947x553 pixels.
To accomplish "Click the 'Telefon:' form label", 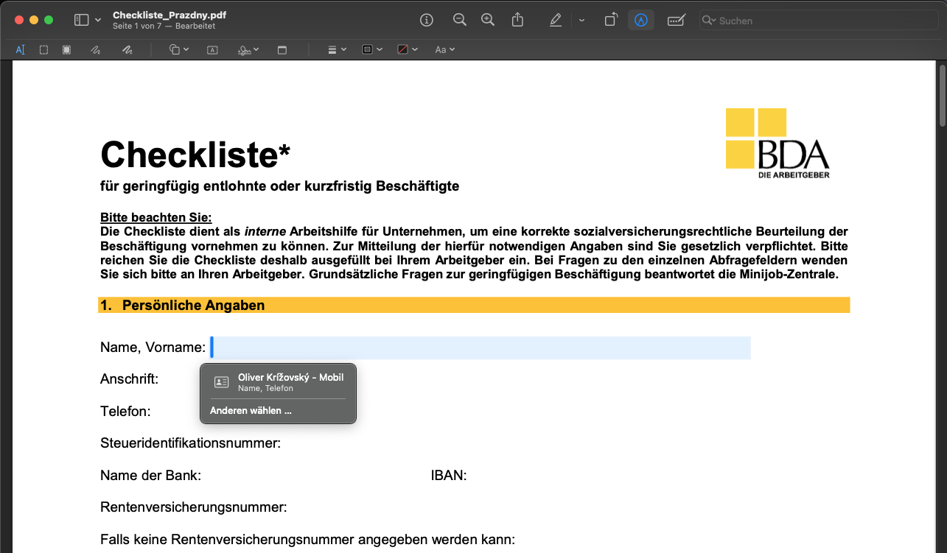I will pyautogui.click(x=125, y=411).
